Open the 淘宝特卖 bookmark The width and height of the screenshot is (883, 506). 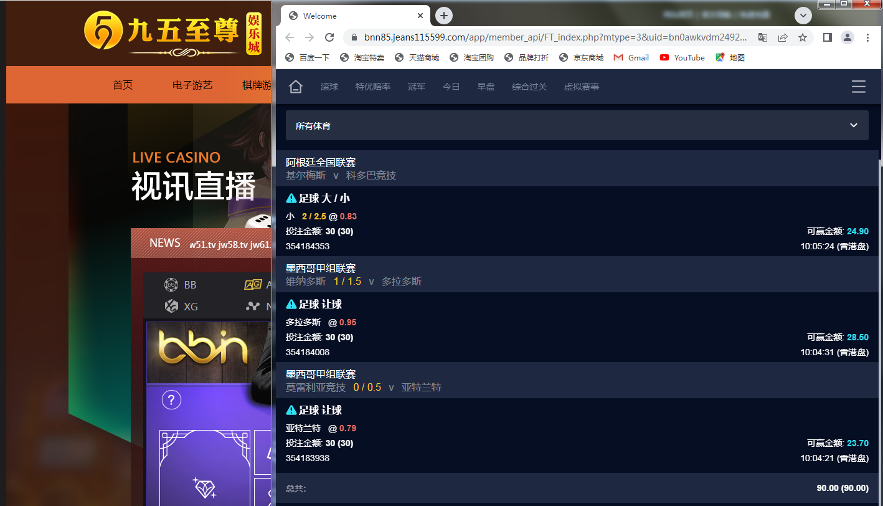coord(362,57)
